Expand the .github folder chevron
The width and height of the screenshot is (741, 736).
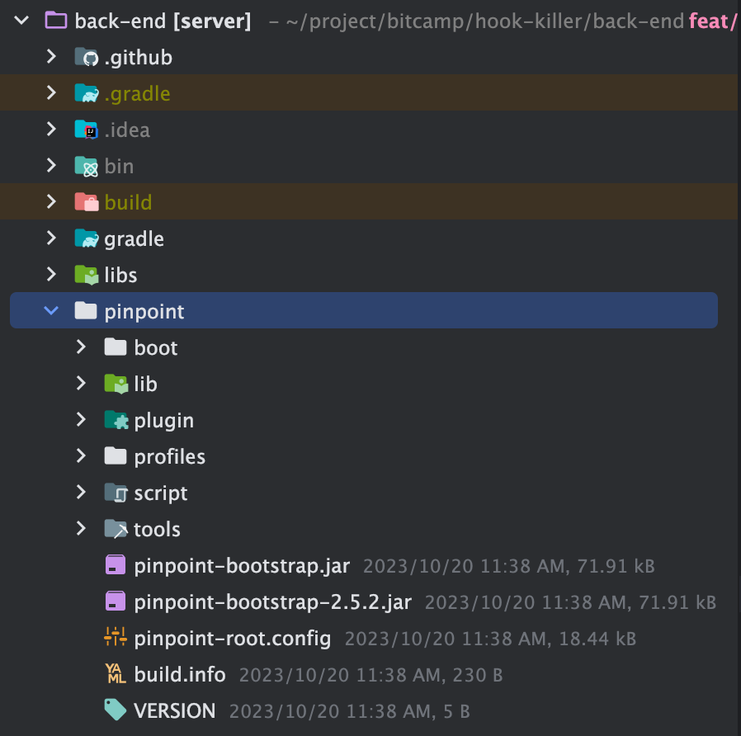tap(51, 56)
